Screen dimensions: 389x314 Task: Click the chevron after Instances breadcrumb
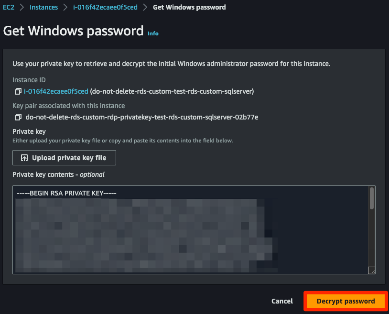pos(65,7)
